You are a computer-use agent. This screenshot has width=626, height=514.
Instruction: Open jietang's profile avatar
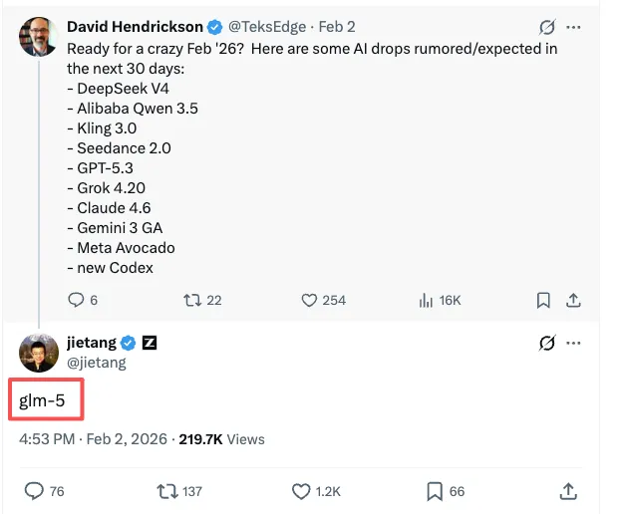(38, 352)
